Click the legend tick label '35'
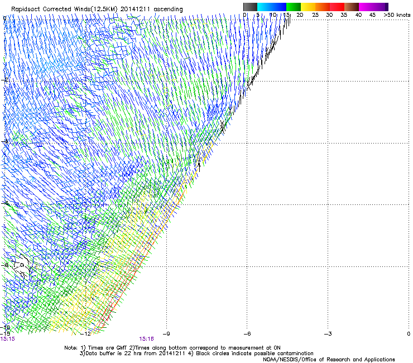Viewport: 413px width, 363px height. pyautogui.click(x=344, y=15)
